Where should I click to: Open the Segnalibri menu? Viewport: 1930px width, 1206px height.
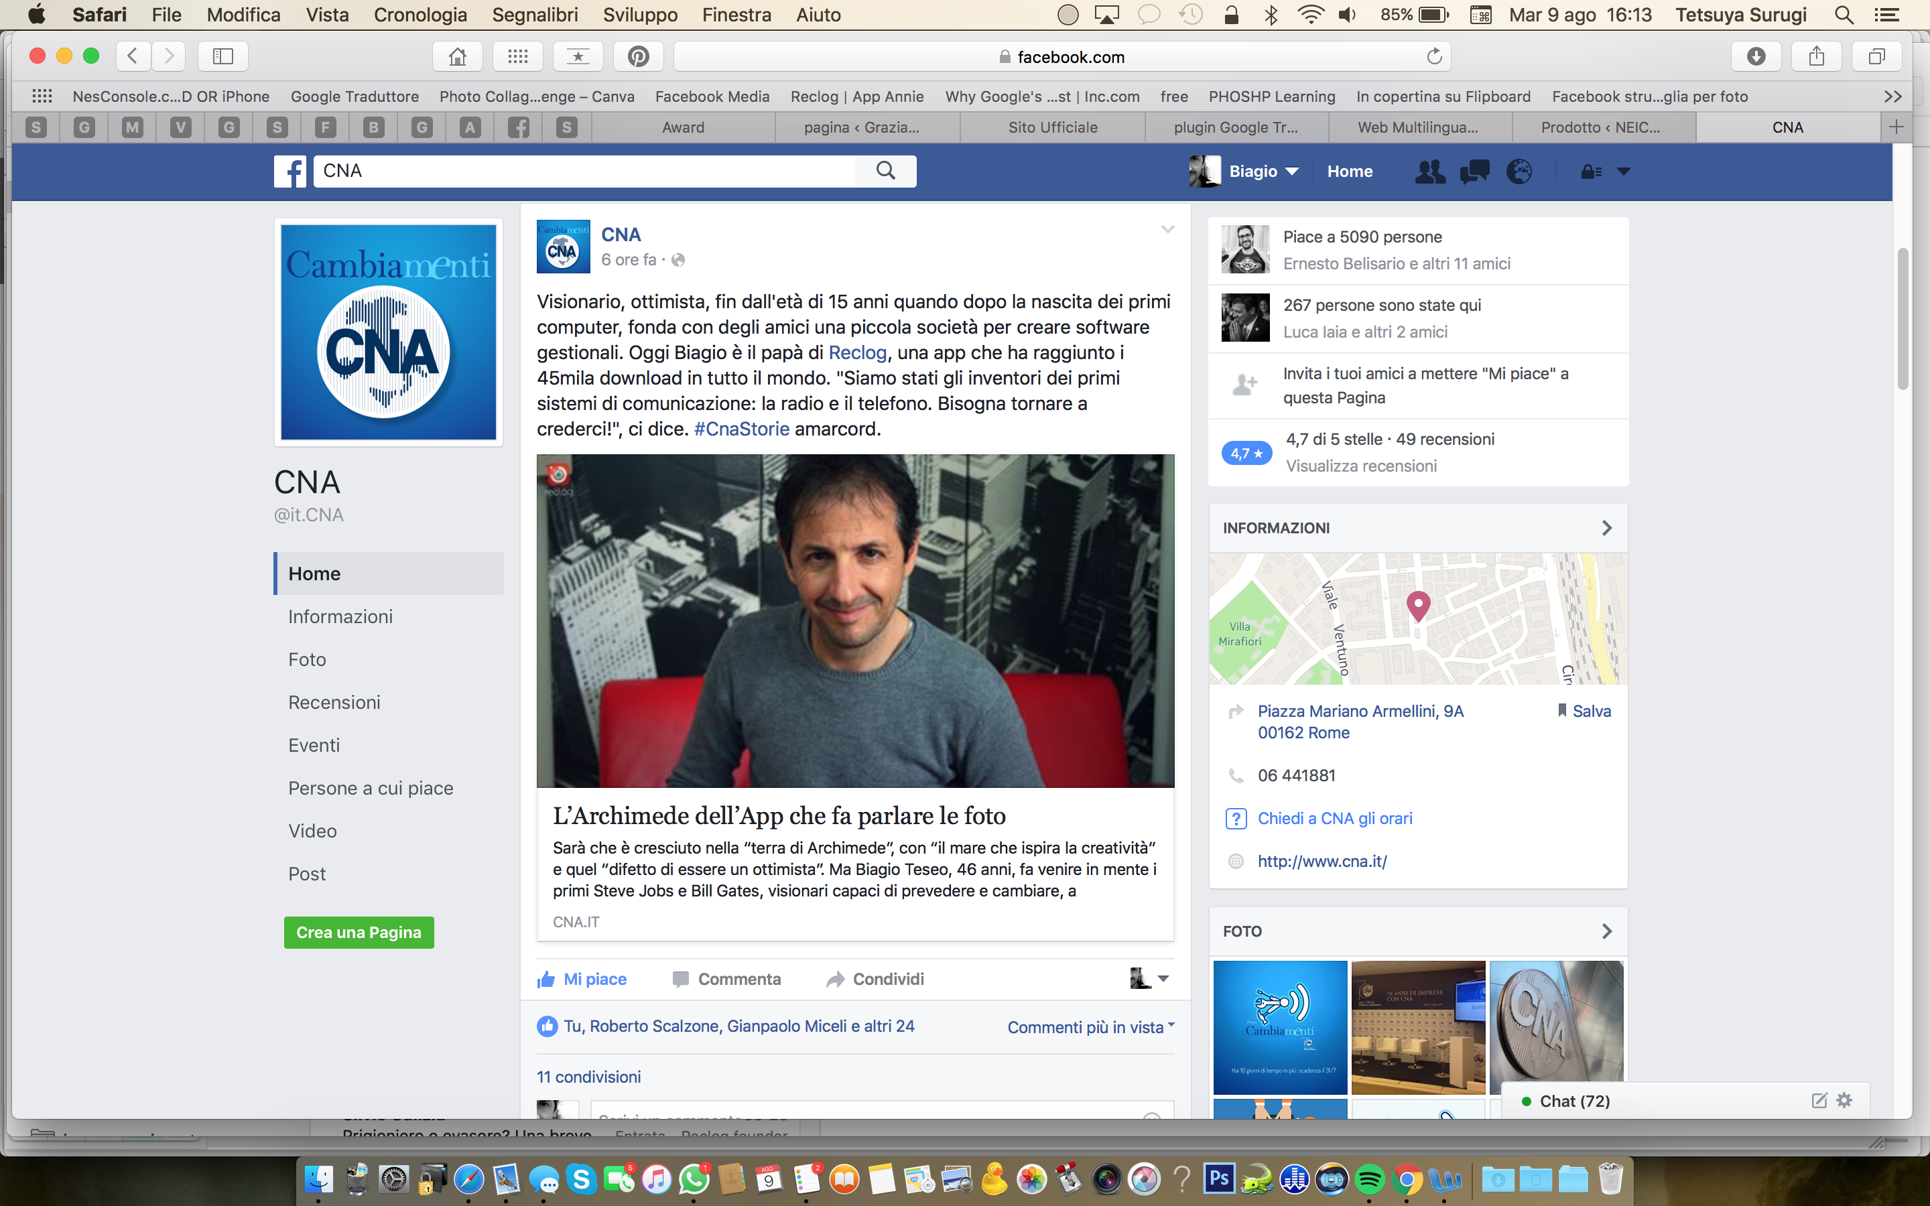click(x=535, y=14)
